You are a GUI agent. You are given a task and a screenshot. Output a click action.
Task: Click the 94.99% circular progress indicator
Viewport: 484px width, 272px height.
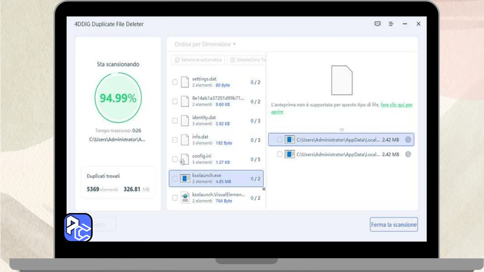(118, 98)
